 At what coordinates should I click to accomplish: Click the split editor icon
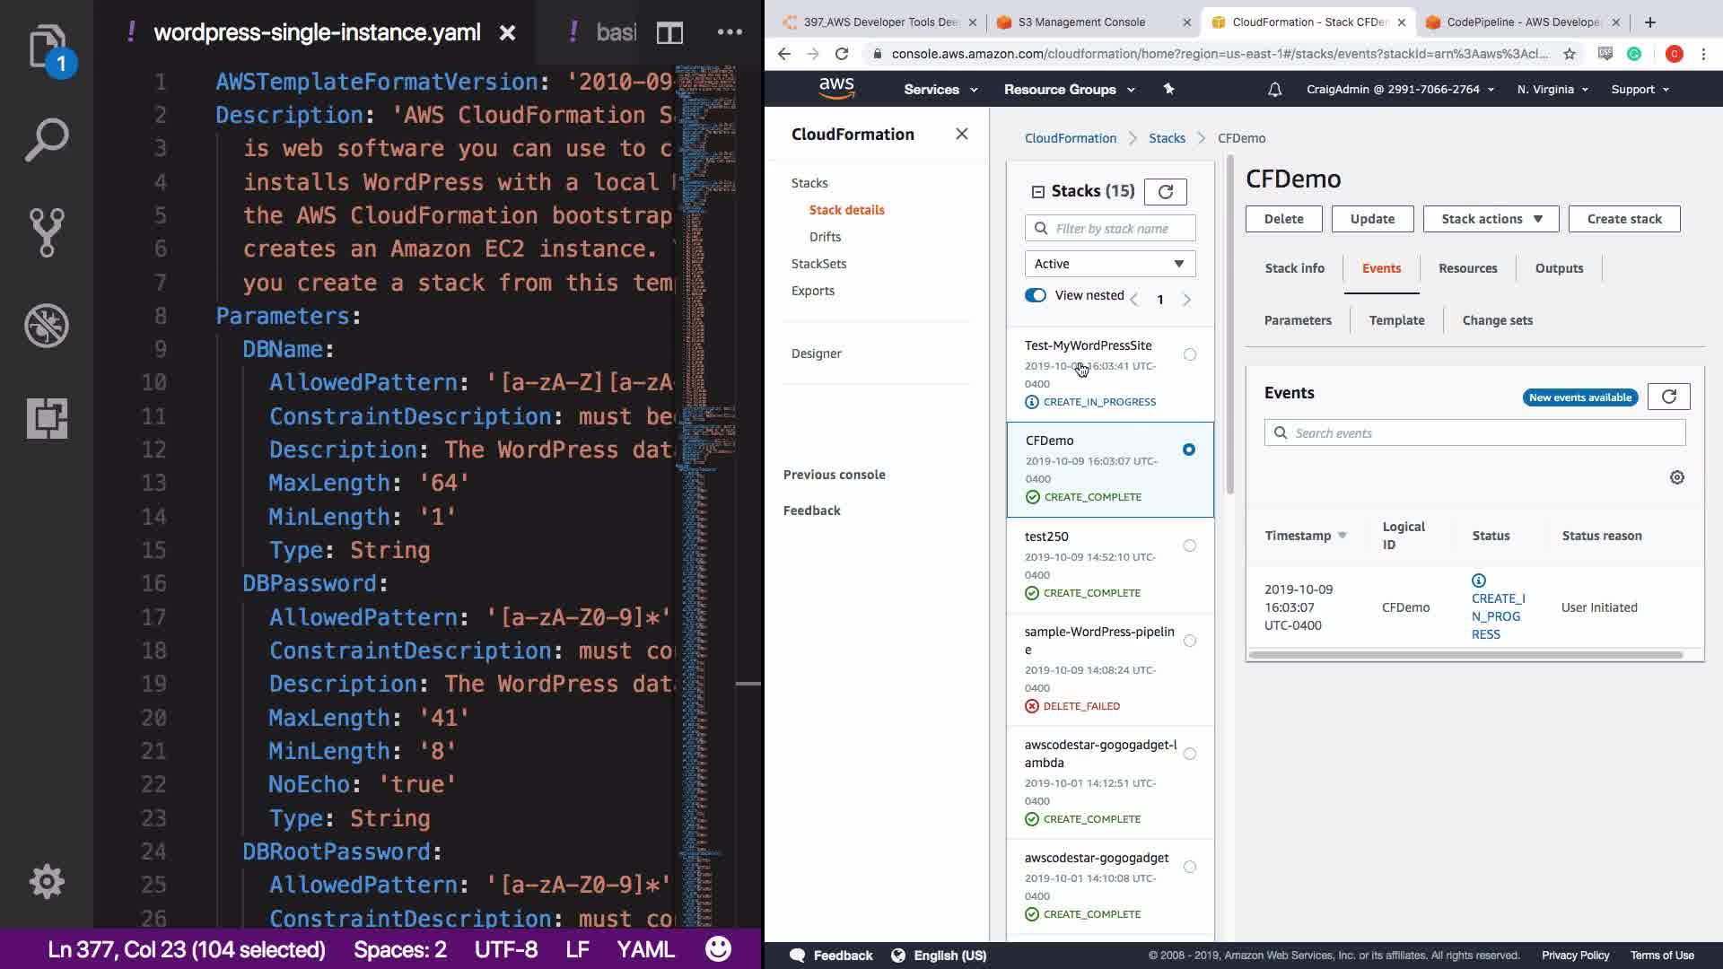click(x=669, y=33)
